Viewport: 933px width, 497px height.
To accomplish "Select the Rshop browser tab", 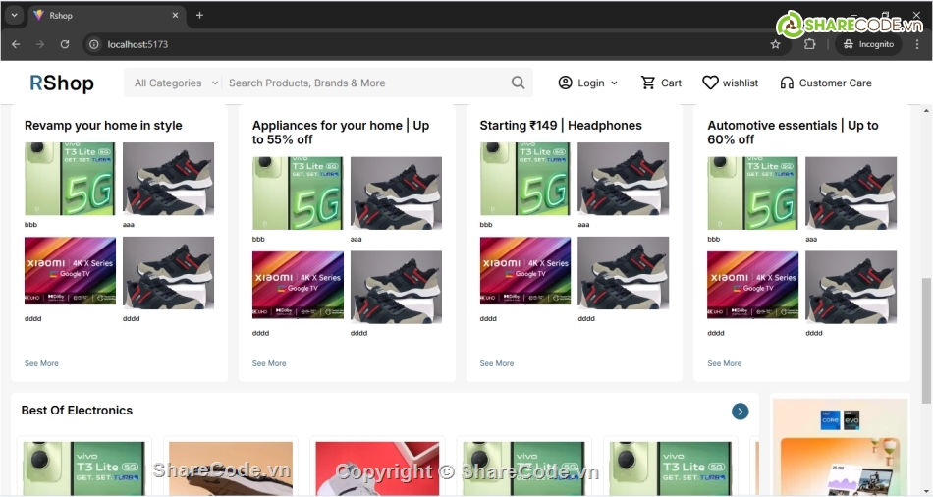I will [x=107, y=16].
